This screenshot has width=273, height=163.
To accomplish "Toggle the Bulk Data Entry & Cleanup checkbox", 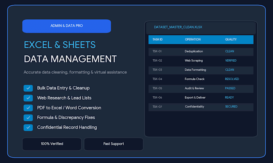I will click(x=28, y=88).
